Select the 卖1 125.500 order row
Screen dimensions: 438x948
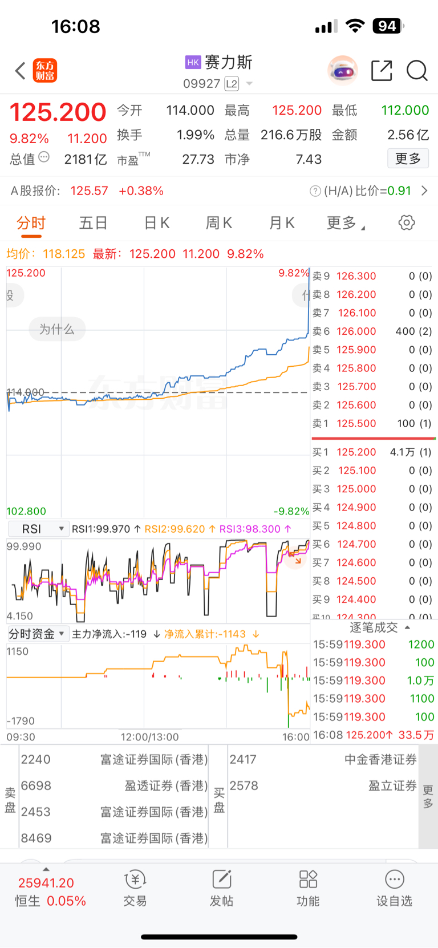[373, 423]
